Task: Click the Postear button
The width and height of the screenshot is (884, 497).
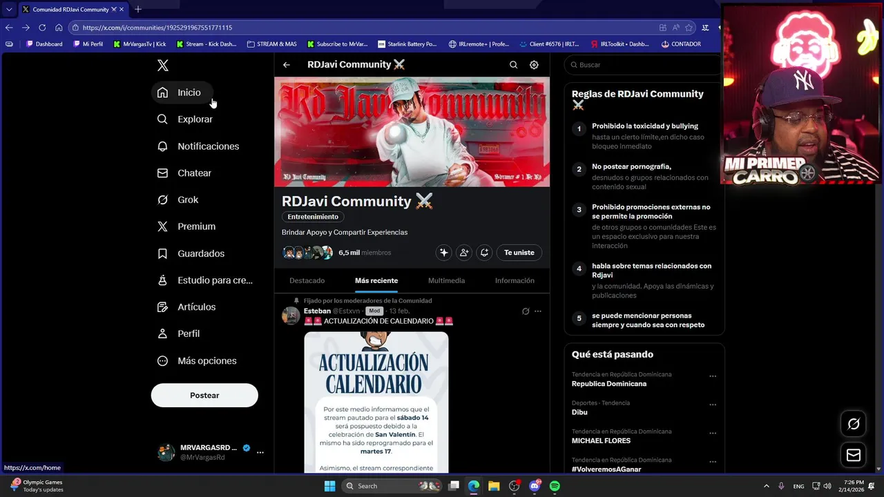Action: point(204,396)
